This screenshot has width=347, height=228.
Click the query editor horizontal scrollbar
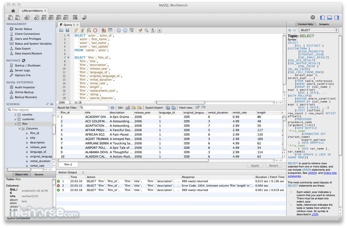tap(180, 103)
